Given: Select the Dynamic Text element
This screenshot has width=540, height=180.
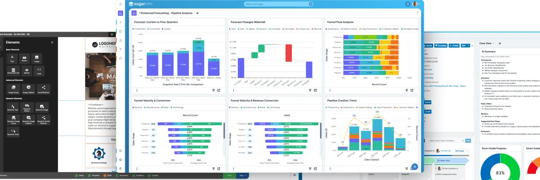Looking at the screenshot, I should 13,107.
